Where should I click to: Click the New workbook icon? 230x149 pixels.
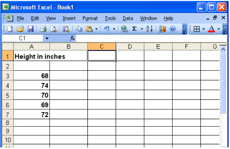(10, 29)
